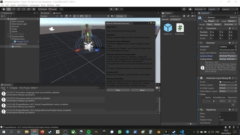Filter Project search by type icon

point(184,16)
